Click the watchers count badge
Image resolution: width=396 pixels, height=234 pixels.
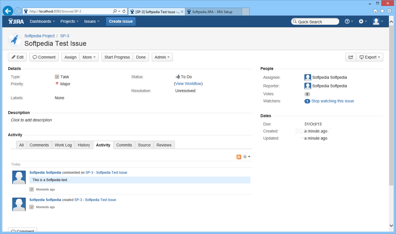307,101
